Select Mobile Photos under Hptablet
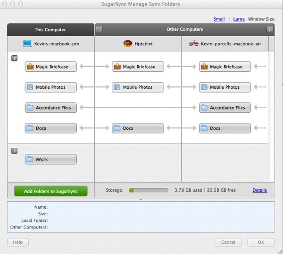The height and width of the screenshot is (254, 283). [138, 87]
